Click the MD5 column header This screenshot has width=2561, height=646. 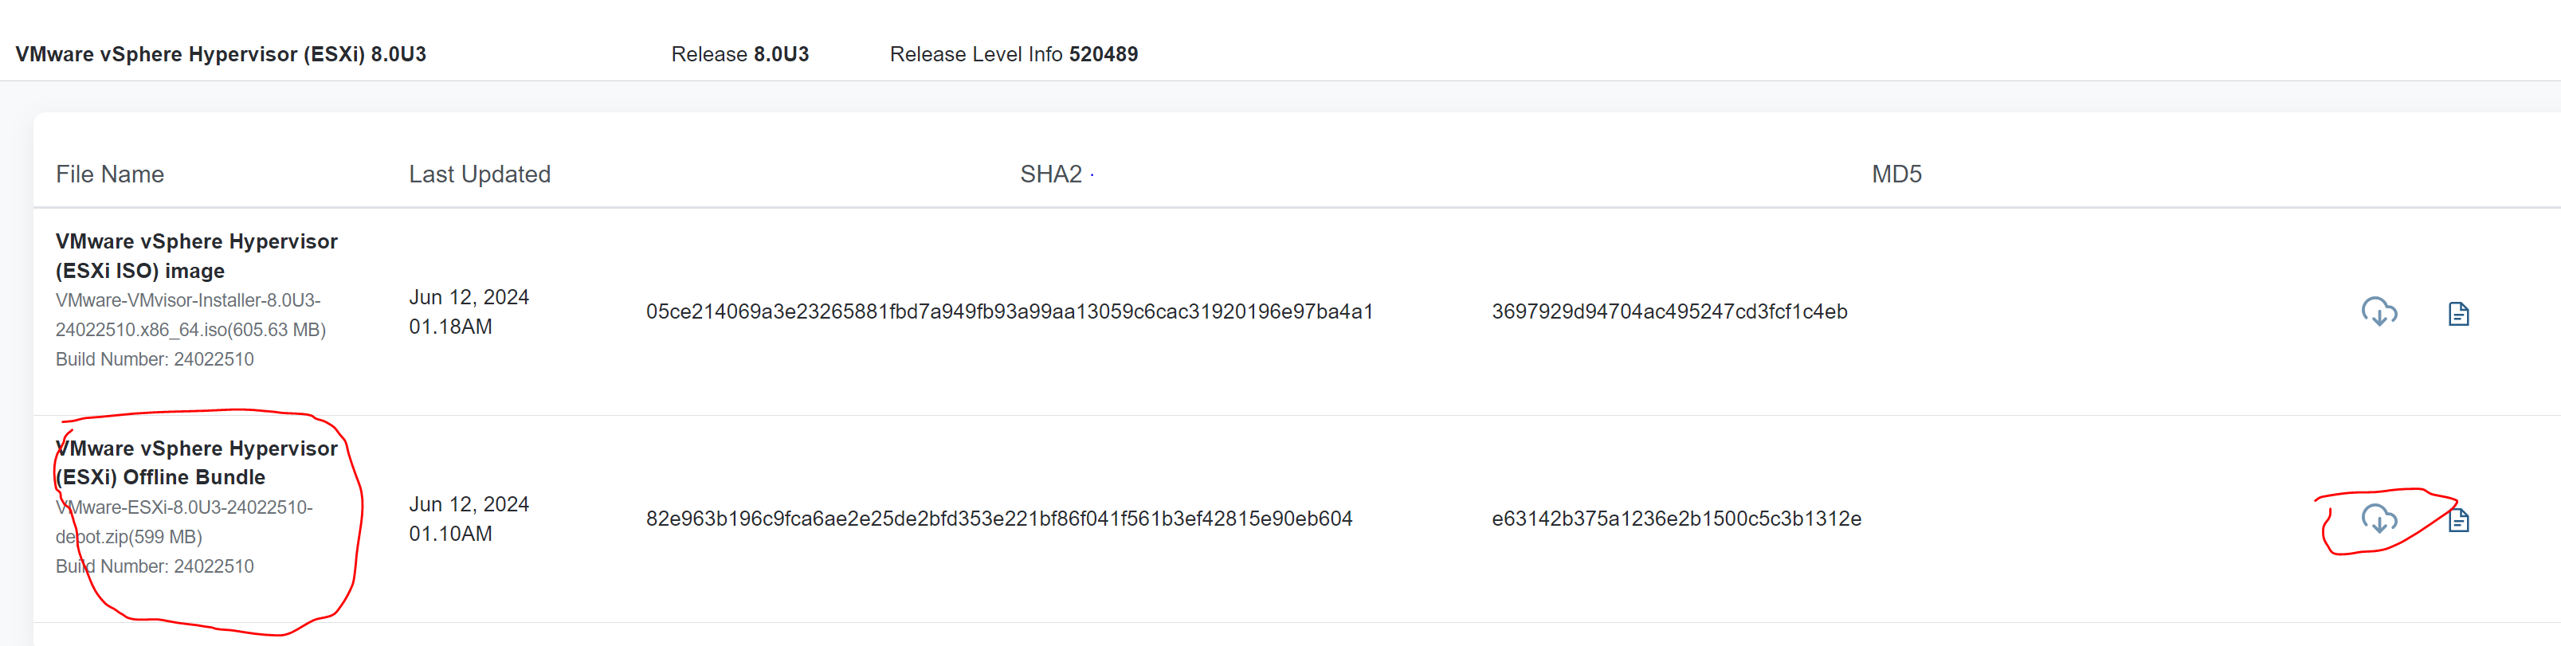(x=1896, y=174)
